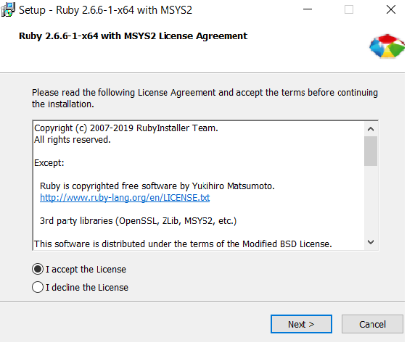Viewport: 407px width, 345px height.
Task: Click the "I accept the License" label text
Action: (86, 269)
